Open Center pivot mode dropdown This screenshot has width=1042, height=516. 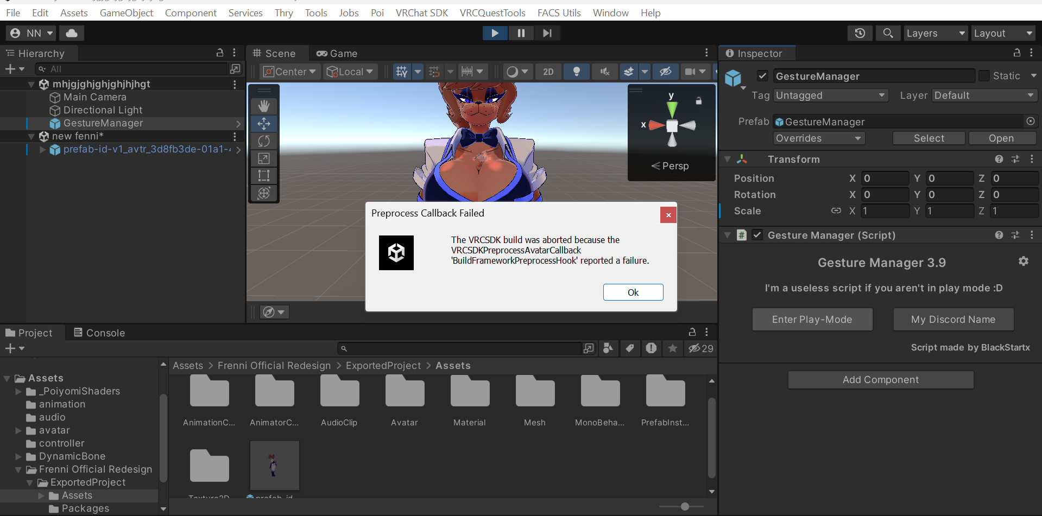click(x=290, y=72)
